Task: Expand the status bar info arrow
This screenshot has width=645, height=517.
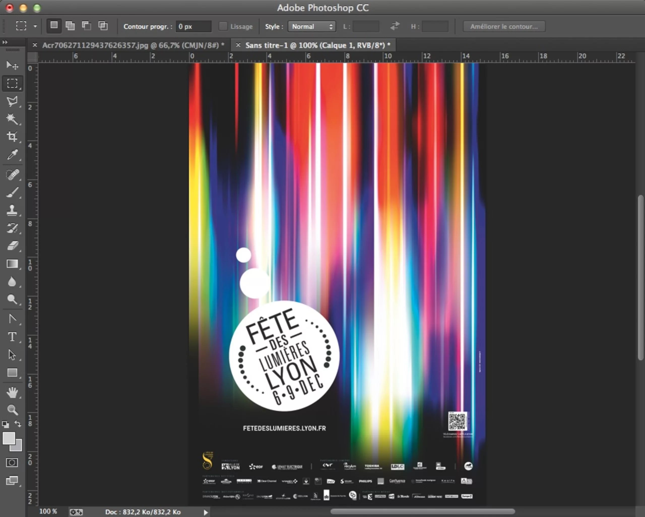Action: click(206, 512)
